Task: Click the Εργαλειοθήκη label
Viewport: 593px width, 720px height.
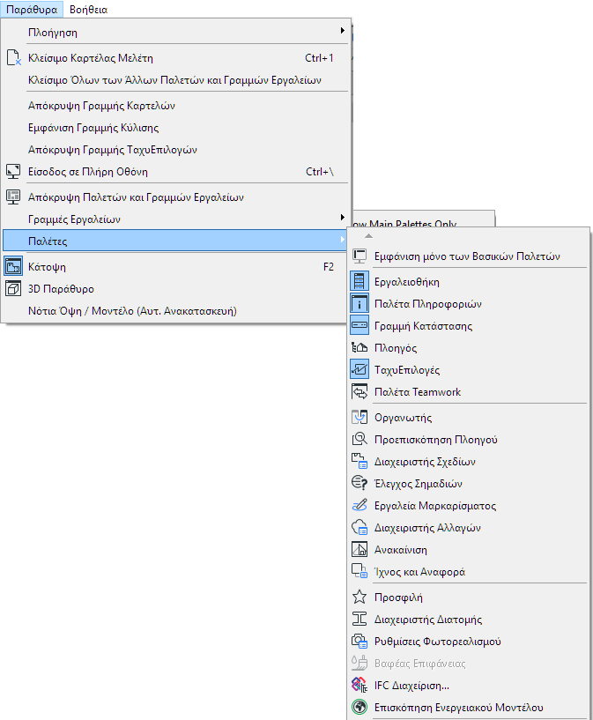Action: (x=407, y=282)
